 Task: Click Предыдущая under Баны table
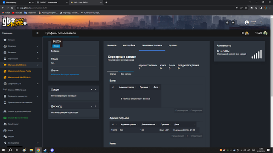point(182,110)
